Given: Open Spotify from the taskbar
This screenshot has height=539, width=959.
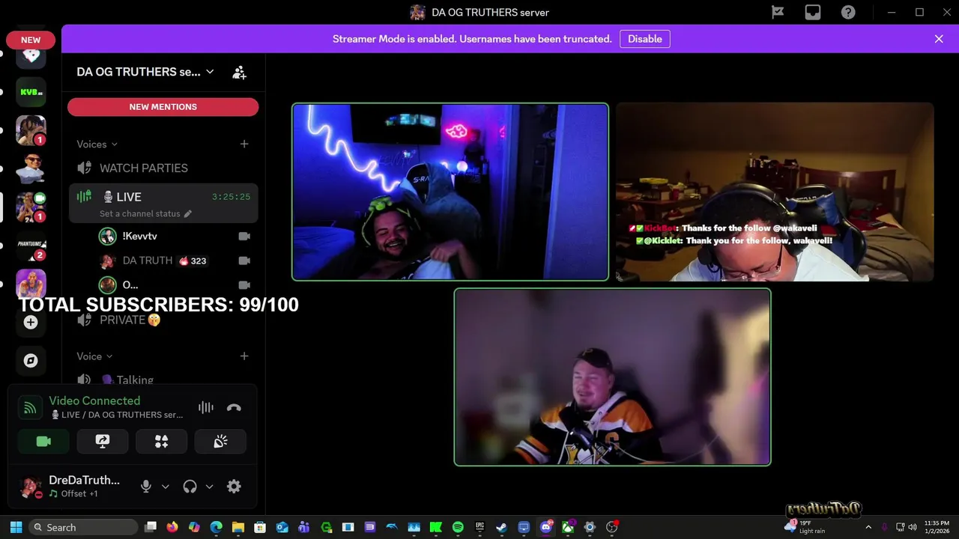Looking at the screenshot, I should click(458, 527).
